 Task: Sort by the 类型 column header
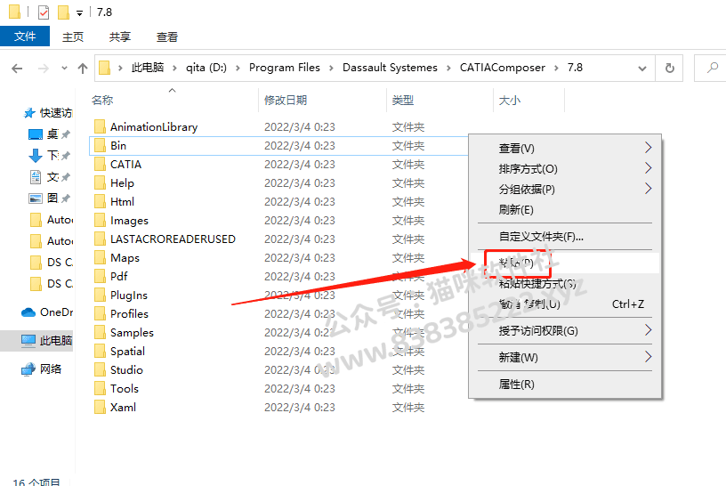click(x=402, y=100)
